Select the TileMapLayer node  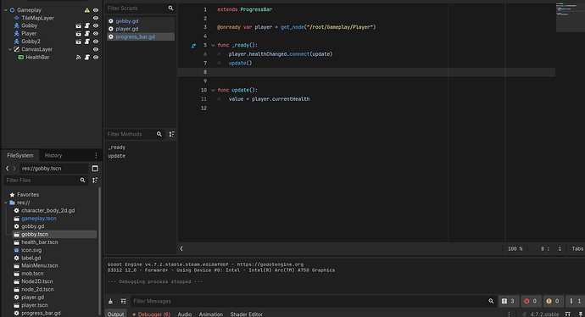(x=37, y=18)
